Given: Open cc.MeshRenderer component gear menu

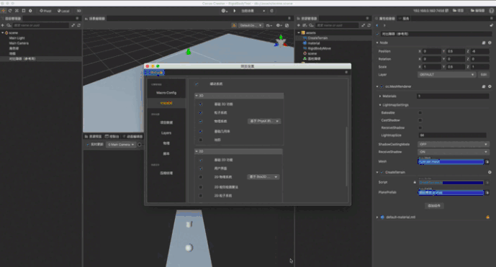Looking at the screenshot, I should tap(490, 86).
